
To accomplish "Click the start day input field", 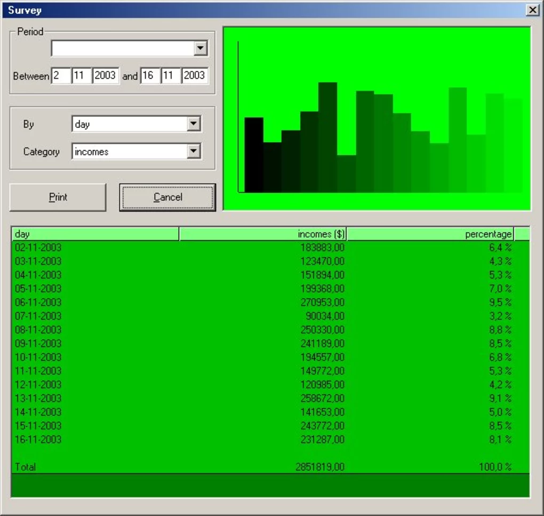I will [61, 76].
